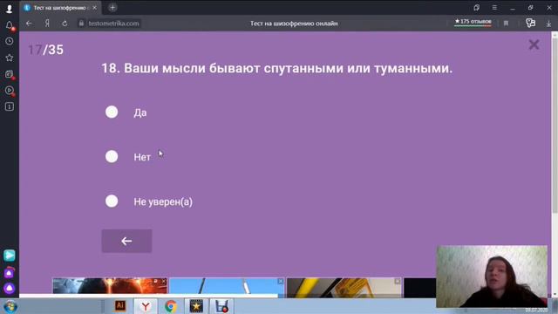Viewport: 558px width, 314px height.
Task: Select the "Нет" radio button
Action: click(112, 157)
